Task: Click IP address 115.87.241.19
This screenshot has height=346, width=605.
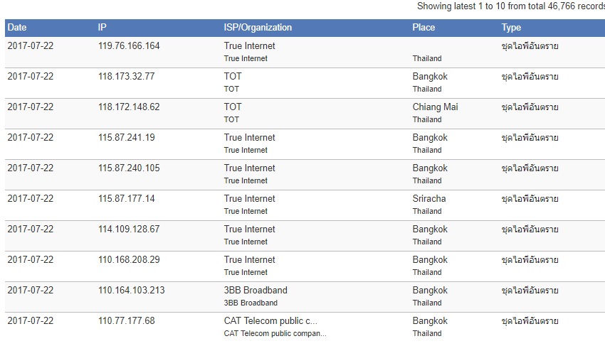Action: click(x=126, y=138)
